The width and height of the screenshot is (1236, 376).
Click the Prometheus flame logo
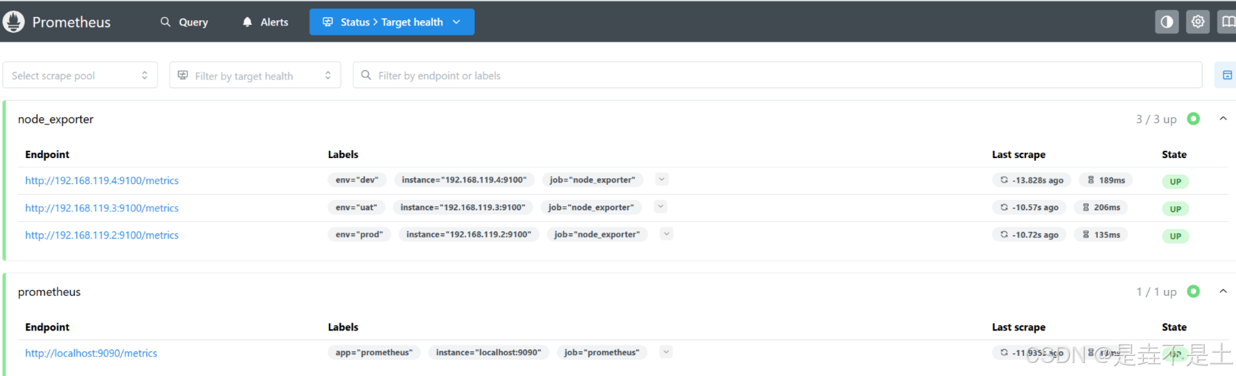[13, 22]
